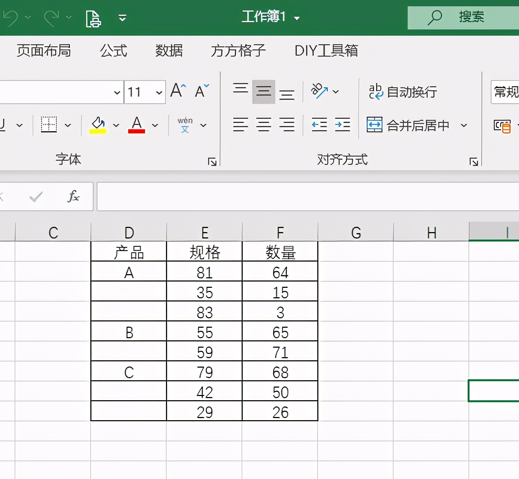Open Print Preview from Quick Access Toolbar
The width and height of the screenshot is (519, 479).
tap(93, 16)
